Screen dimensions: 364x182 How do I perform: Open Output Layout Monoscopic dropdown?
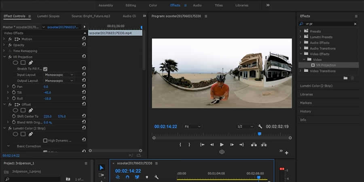[x=59, y=81]
